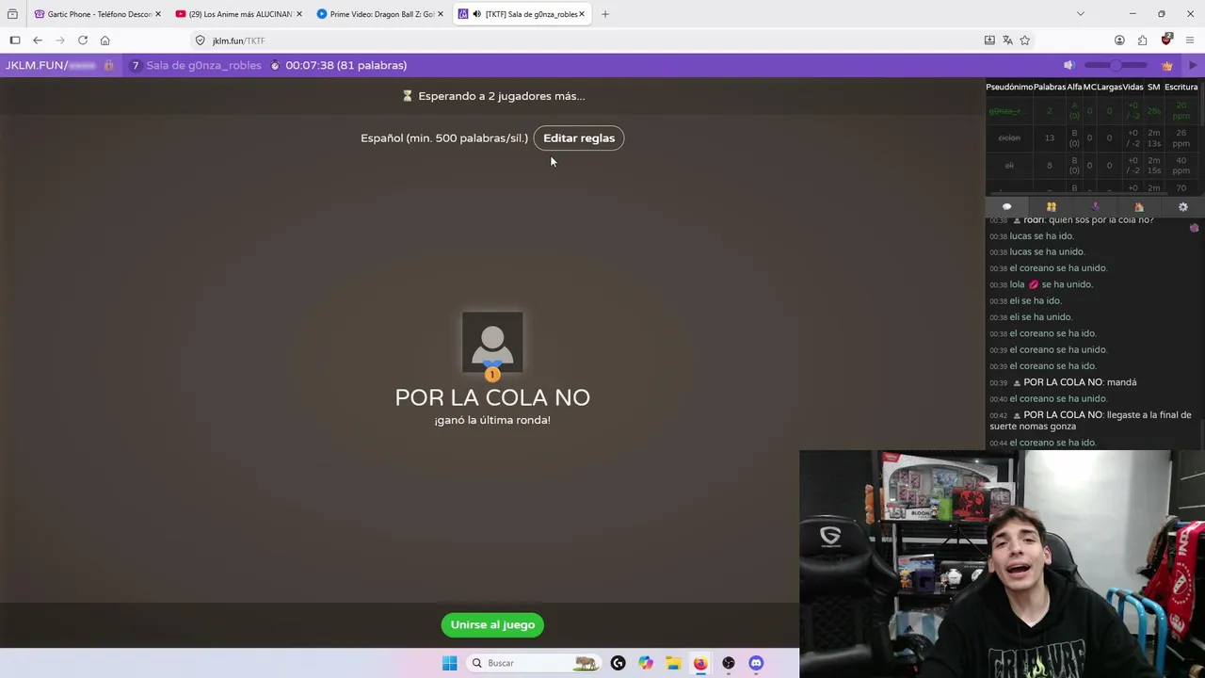Toggle the browser sidebar icon

[15, 40]
